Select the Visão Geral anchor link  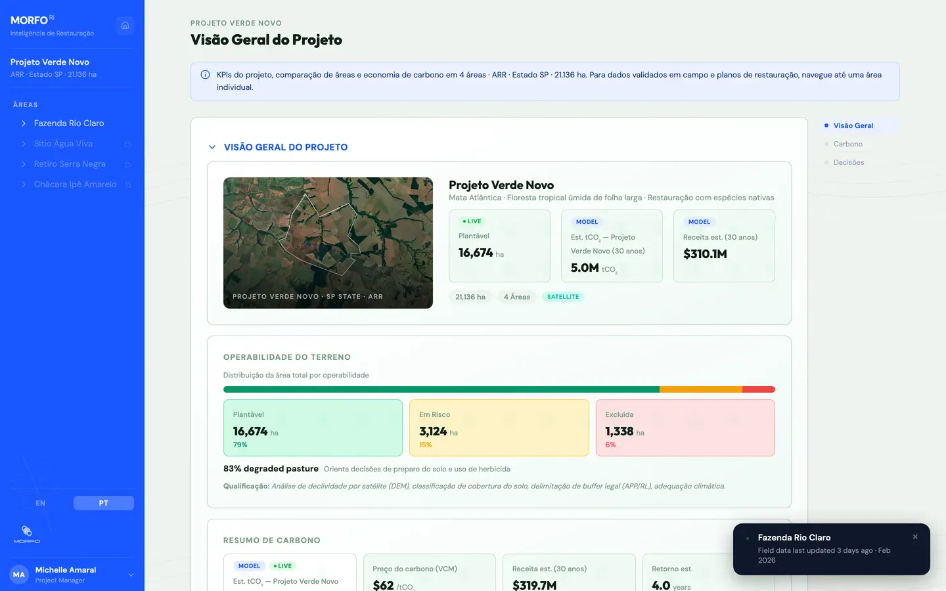click(x=853, y=125)
